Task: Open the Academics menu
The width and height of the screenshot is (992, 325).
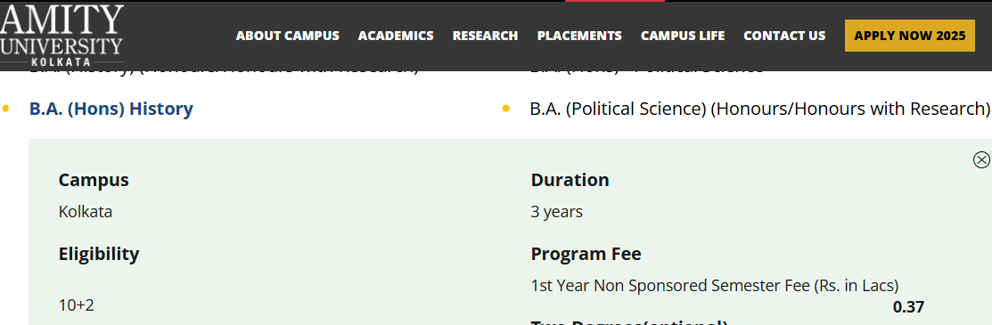Action: tap(396, 36)
